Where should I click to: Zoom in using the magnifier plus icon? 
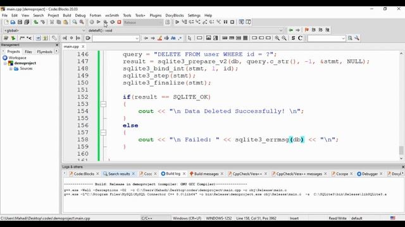pos(277,38)
